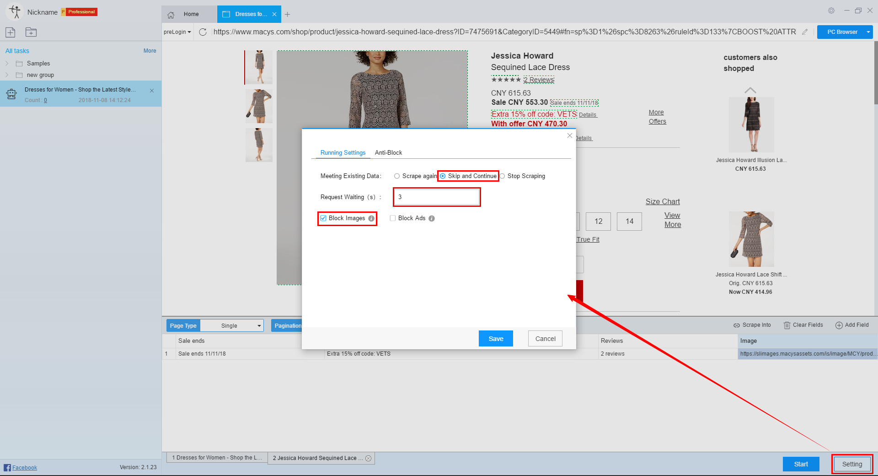The height and width of the screenshot is (476, 878).
Task: Click the Clear Fields trash icon
Action: [787, 325]
